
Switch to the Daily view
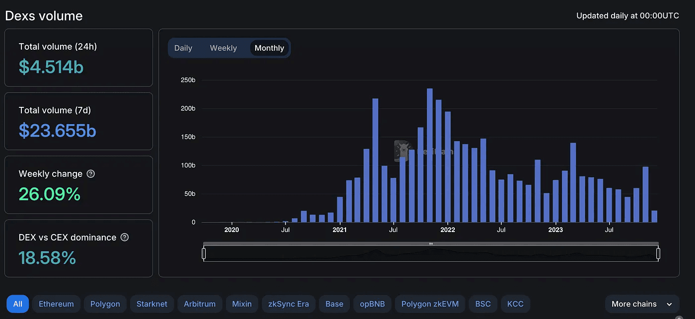coord(183,48)
